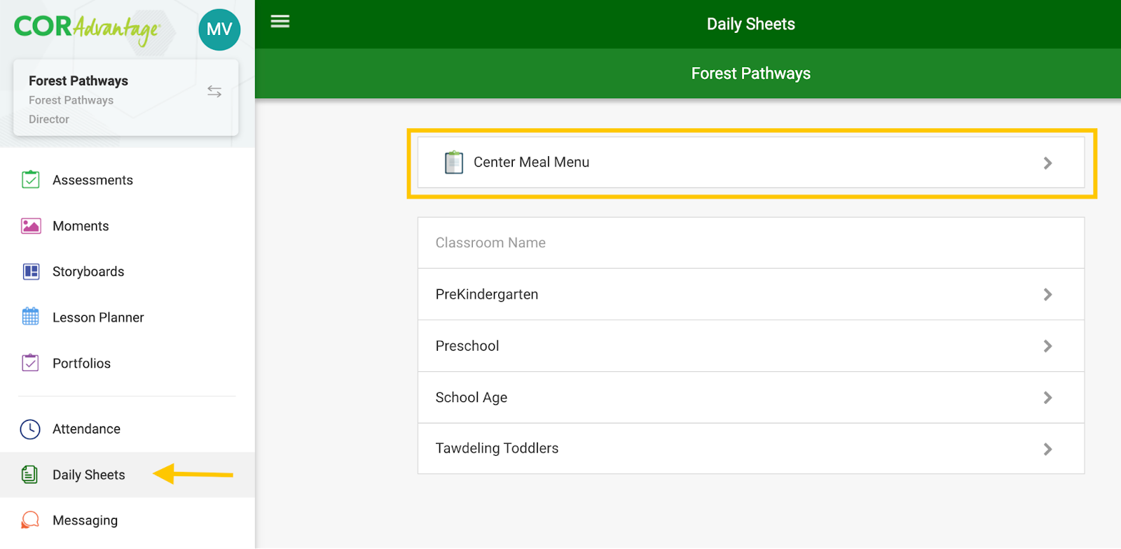Open Storyboards from the sidebar
The height and width of the screenshot is (549, 1121).
128,272
